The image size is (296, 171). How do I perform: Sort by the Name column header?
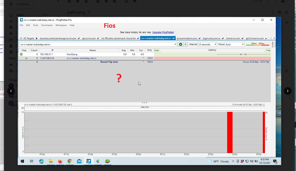(x=92, y=50)
